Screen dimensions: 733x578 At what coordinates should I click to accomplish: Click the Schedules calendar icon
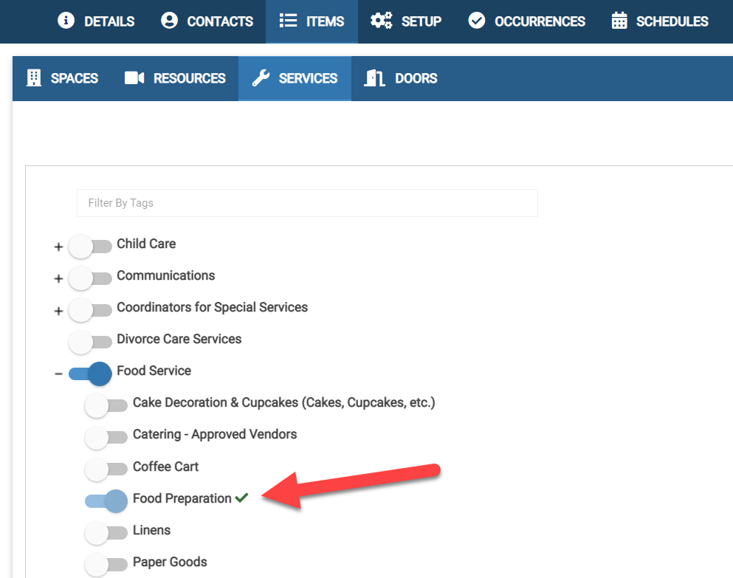click(619, 21)
